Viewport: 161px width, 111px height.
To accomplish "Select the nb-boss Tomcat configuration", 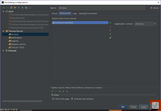I will pos(26,34).
